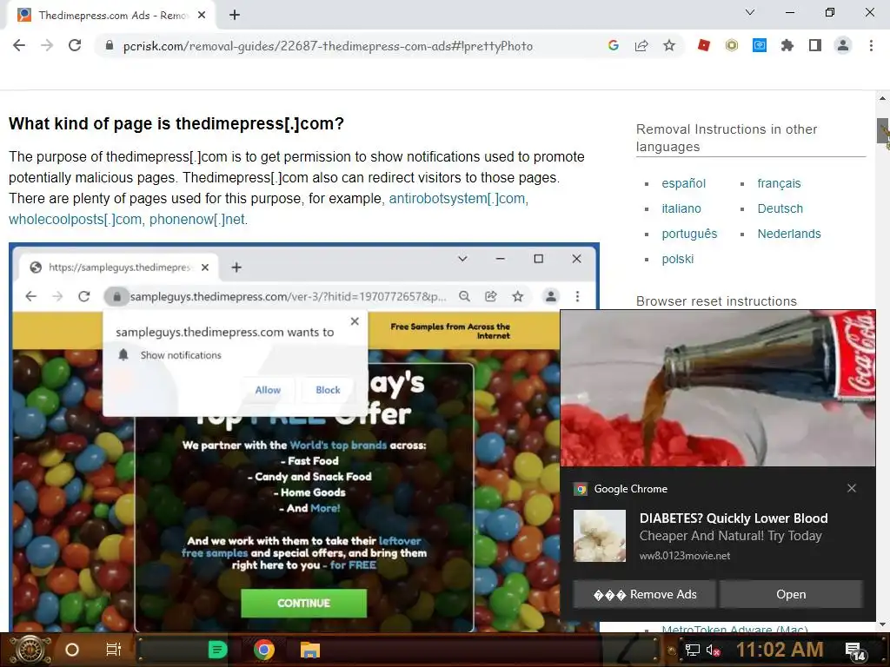Click the forward navigation arrow
890x667 pixels.
(47, 45)
